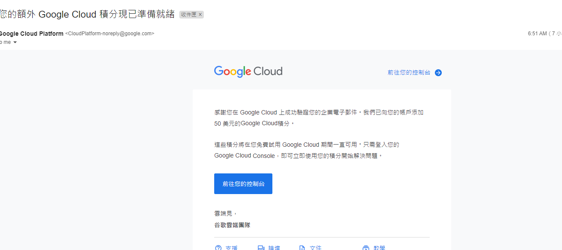Open the 論壇 footer link
This screenshot has height=250, width=562.
point(274,248)
